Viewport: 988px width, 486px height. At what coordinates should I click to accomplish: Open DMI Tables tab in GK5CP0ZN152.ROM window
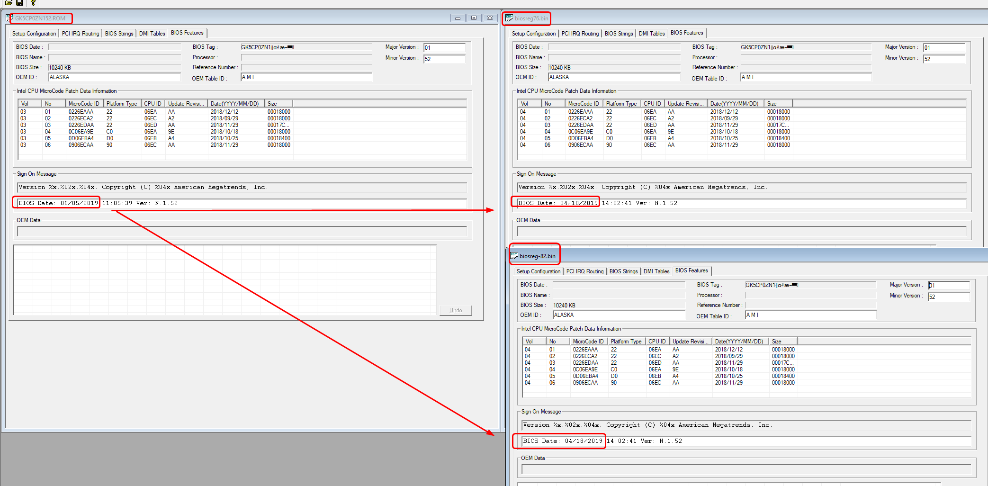pos(152,34)
